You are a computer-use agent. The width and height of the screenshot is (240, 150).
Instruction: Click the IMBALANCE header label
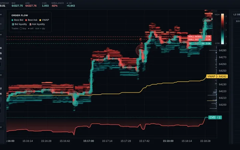(x=58, y=3)
